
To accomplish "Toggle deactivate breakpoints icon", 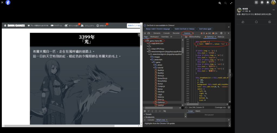I will click(165, 111).
